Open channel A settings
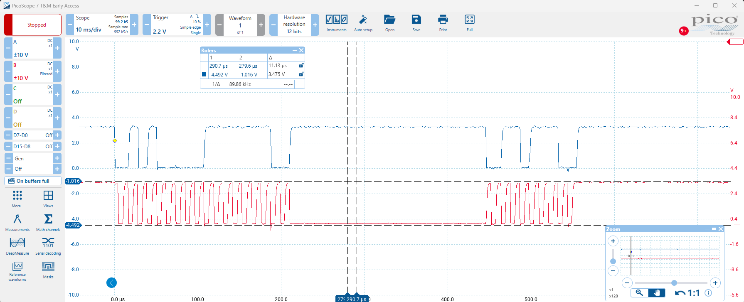 tap(33, 48)
